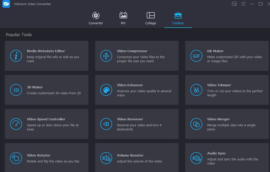
Task: Click the Video Reverser rewind icon
Action: pos(106,124)
